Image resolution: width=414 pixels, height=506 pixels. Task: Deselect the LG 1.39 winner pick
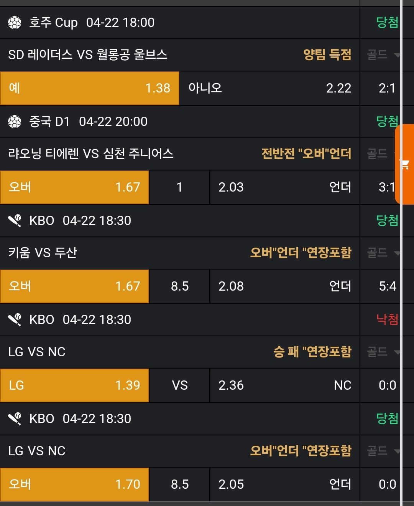74,385
